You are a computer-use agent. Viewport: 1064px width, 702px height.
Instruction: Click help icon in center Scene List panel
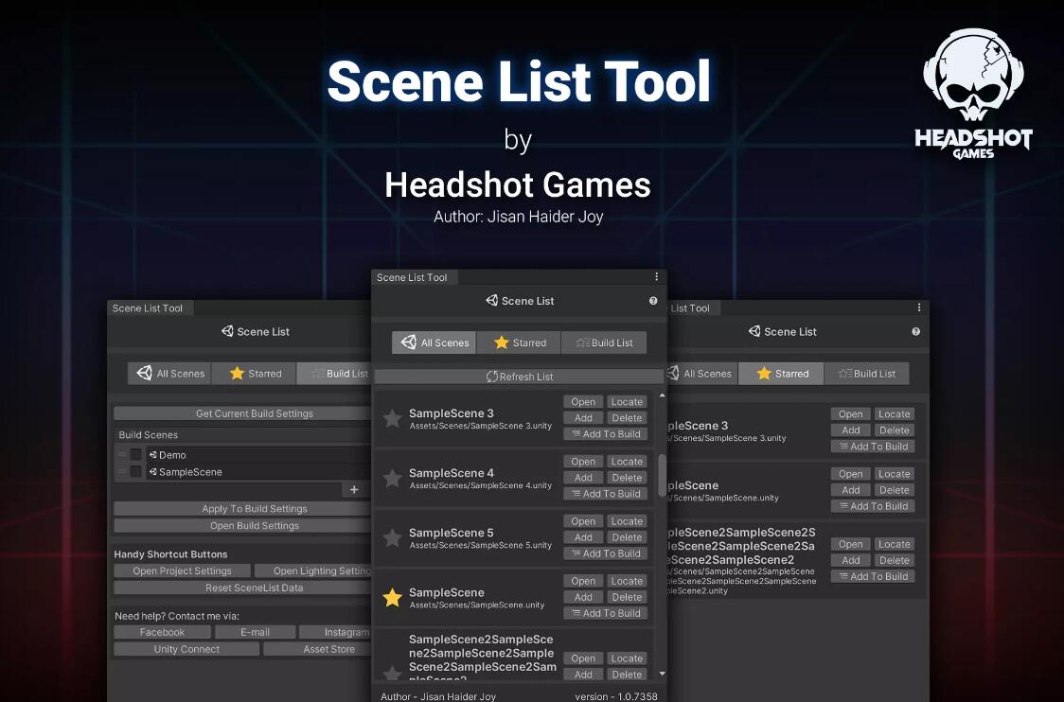653,301
